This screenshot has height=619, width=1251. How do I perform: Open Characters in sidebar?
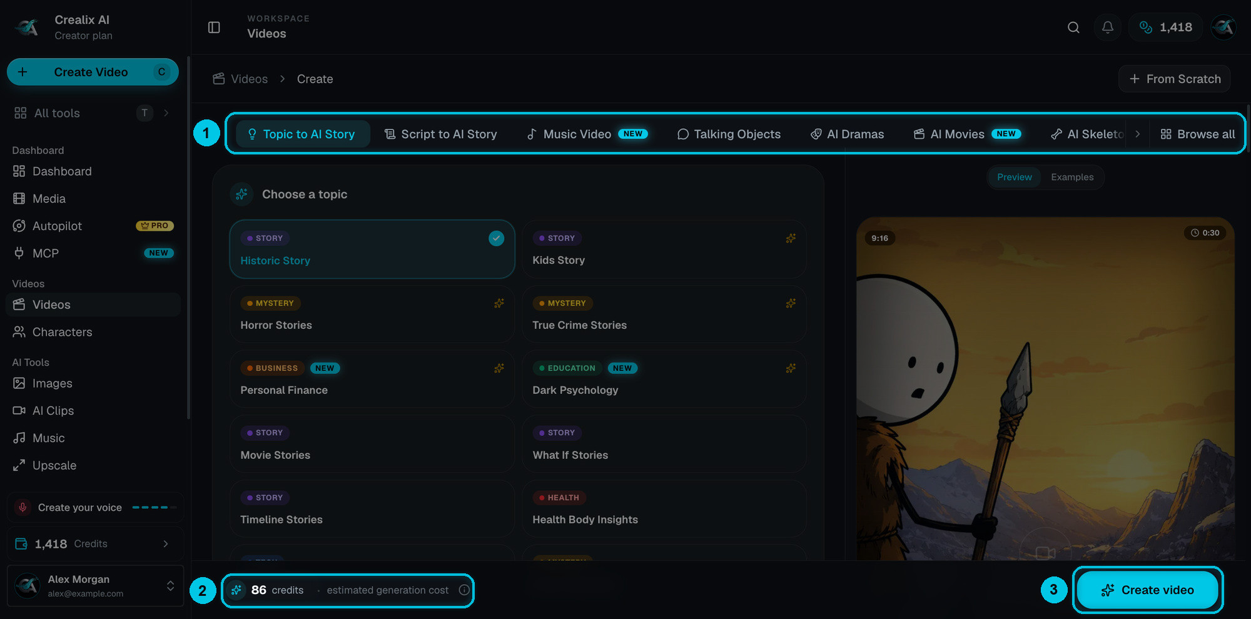(x=93, y=332)
